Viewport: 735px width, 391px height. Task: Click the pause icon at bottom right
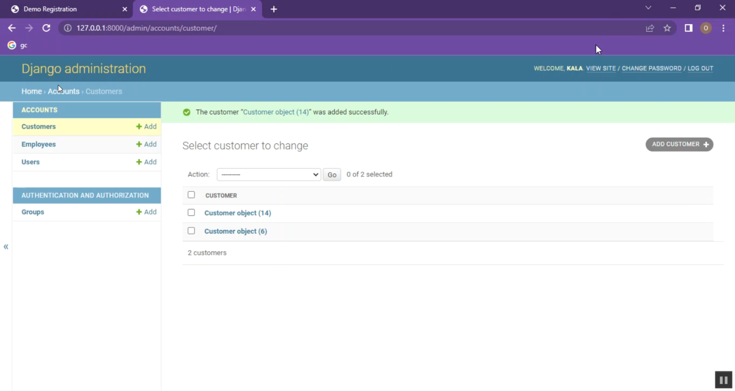tap(723, 380)
